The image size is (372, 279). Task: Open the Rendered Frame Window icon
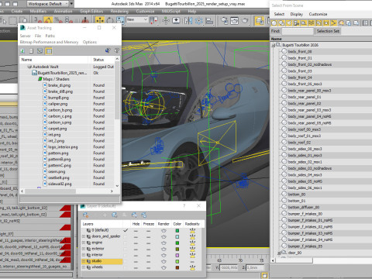click(234, 20)
